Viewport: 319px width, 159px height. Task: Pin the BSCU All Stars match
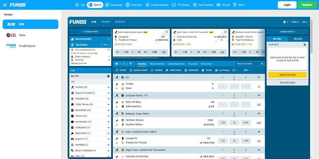(x=117, y=102)
